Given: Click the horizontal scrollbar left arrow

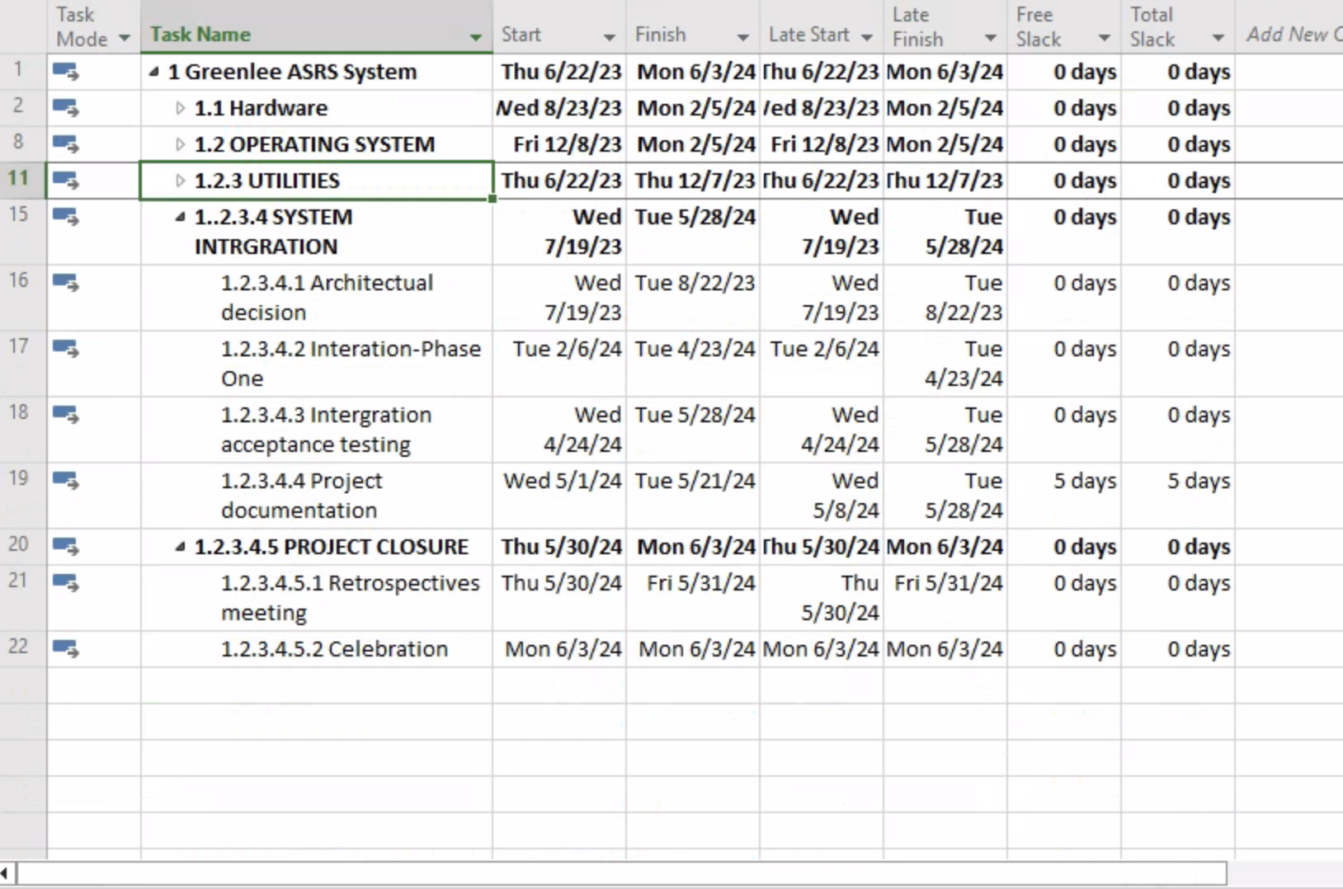Looking at the screenshot, I should click(6, 873).
